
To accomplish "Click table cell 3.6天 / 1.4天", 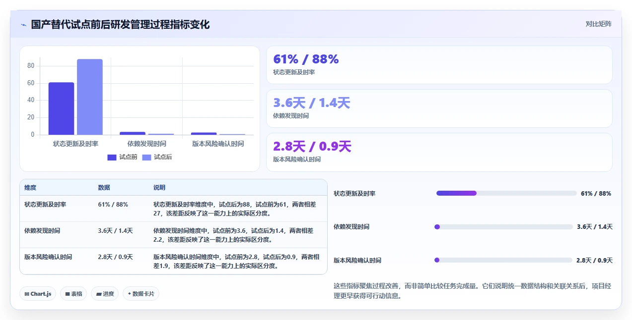I will click(116, 230).
